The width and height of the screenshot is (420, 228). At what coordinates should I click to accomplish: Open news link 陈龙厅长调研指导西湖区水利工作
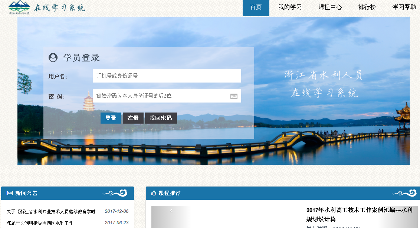(40, 223)
